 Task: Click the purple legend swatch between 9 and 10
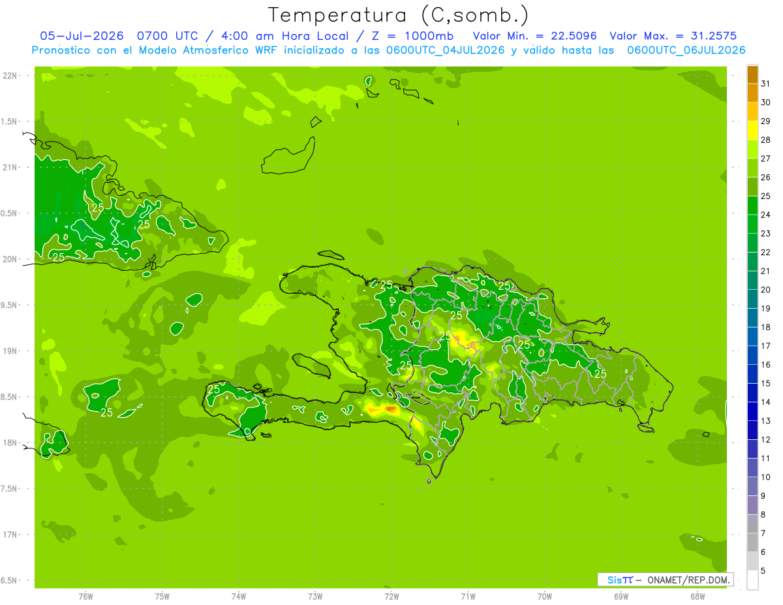click(x=752, y=486)
